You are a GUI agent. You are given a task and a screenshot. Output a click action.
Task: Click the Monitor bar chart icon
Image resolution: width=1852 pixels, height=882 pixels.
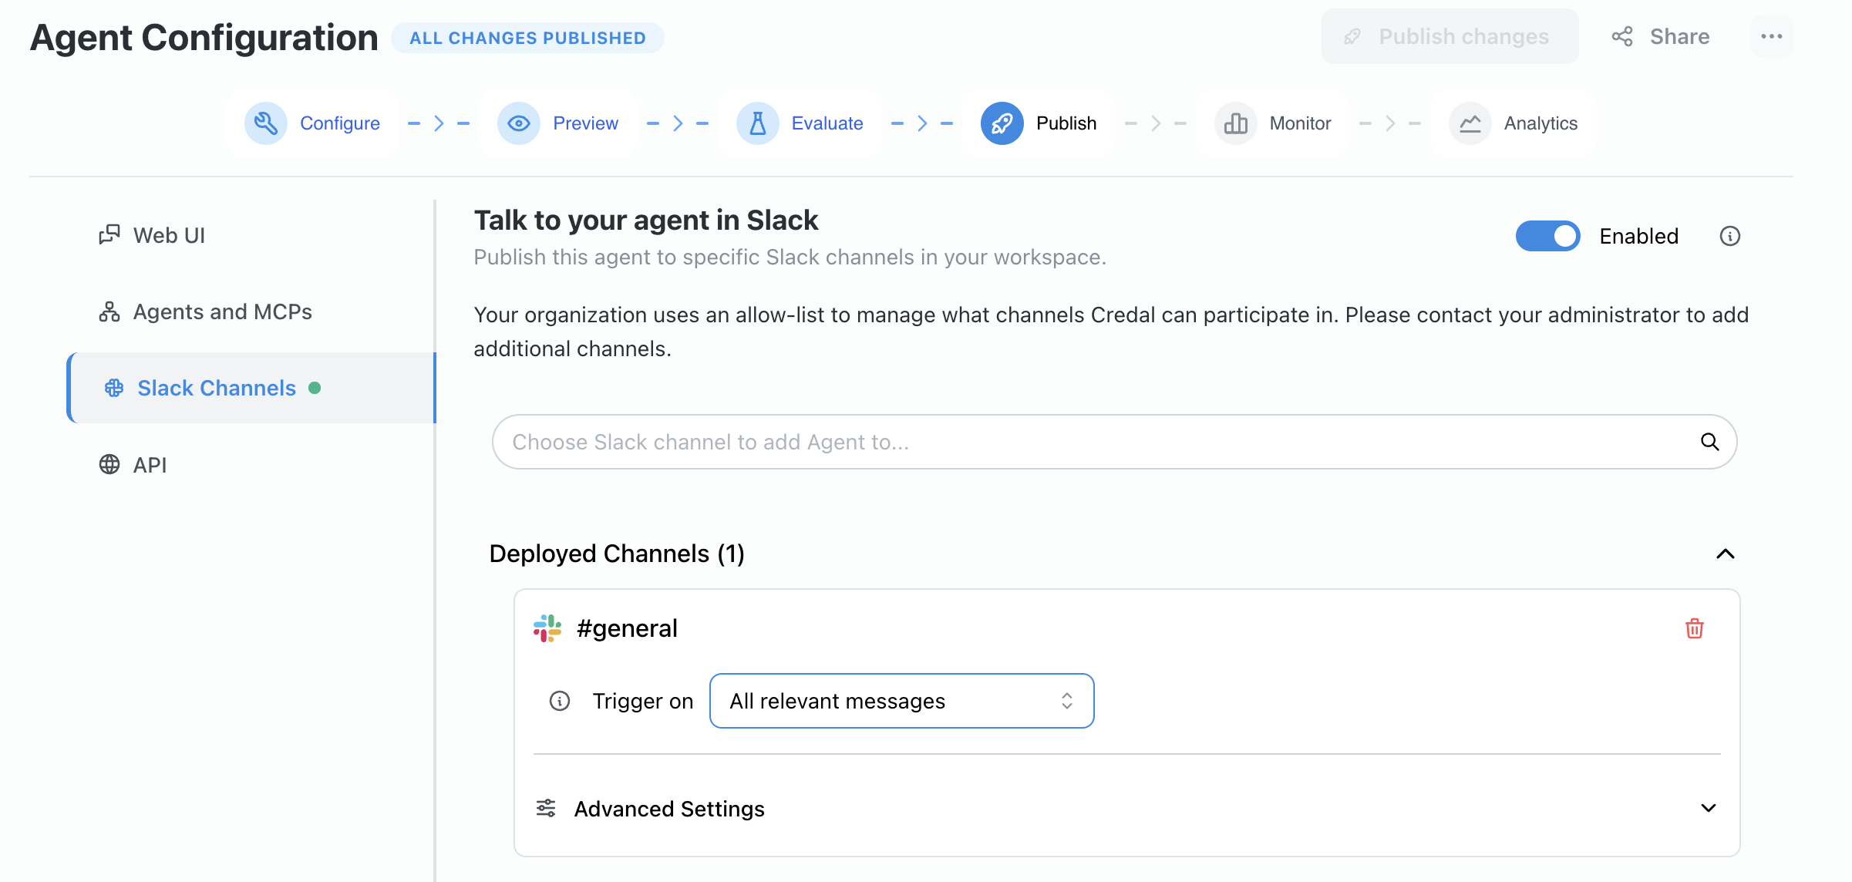coord(1236,123)
